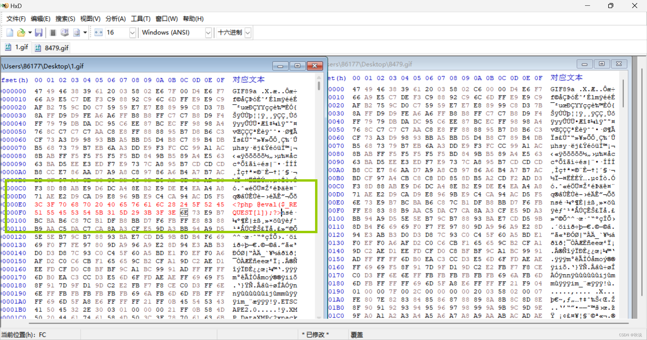647x340 pixels.
Task: Select highlighted byte 6E at row 0F0
Action: click(184, 213)
